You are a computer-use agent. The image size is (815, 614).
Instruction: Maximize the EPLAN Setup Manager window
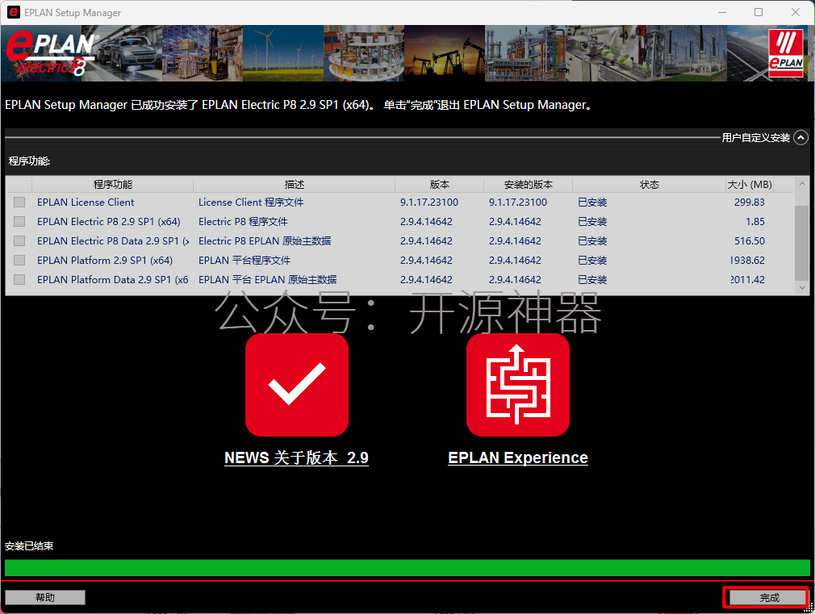click(x=759, y=12)
